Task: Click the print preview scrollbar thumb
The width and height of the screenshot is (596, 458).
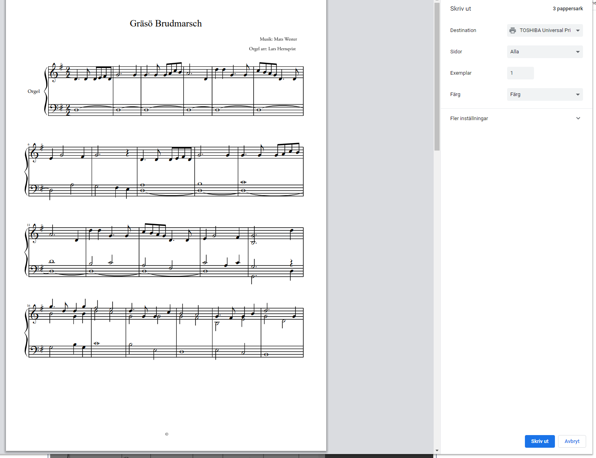Action: (x=437, y=75)
